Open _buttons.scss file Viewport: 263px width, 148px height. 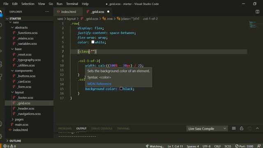pyautogui.click(x=26, y=76)
